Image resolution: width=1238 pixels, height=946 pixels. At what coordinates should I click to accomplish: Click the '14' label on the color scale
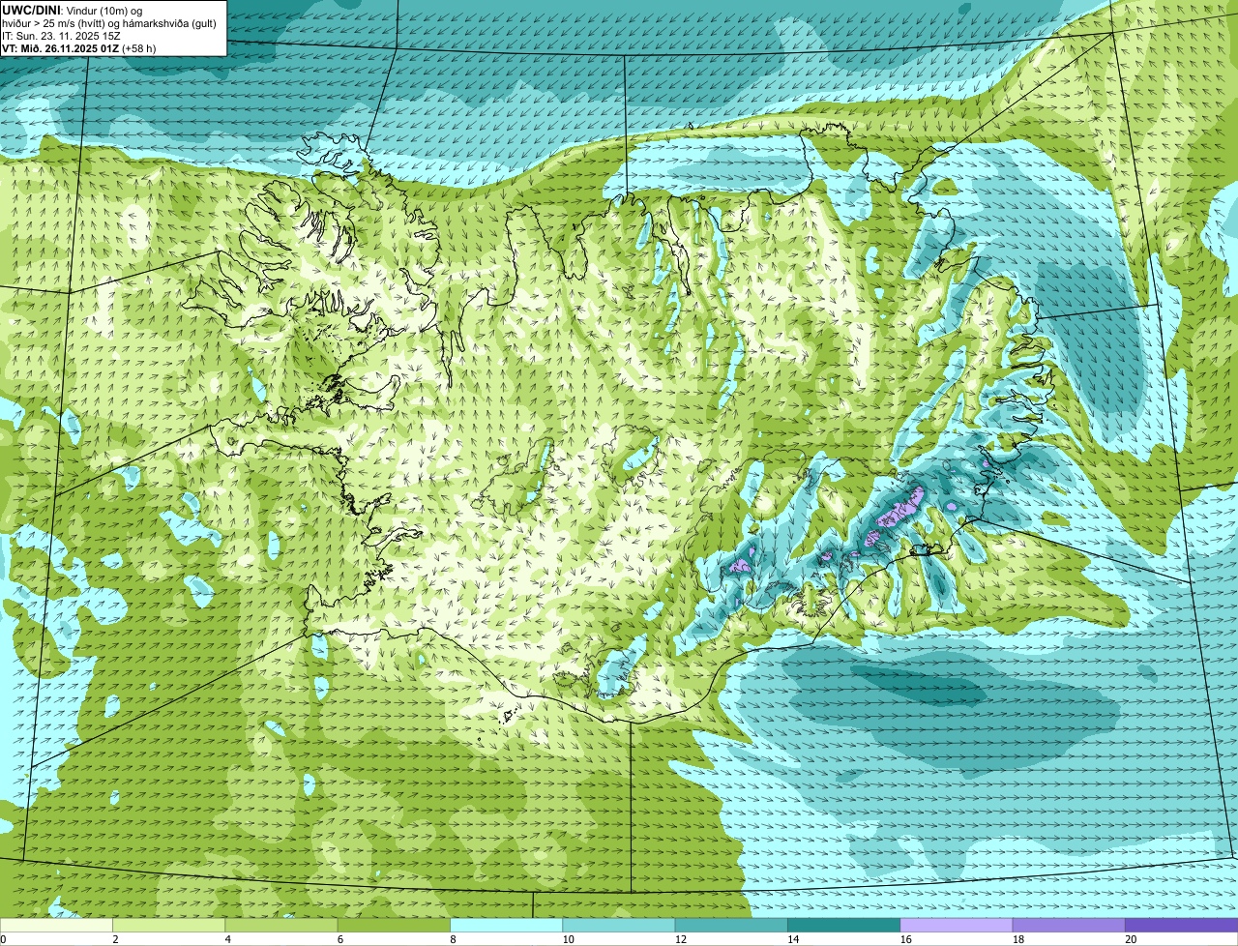point(793,939)
